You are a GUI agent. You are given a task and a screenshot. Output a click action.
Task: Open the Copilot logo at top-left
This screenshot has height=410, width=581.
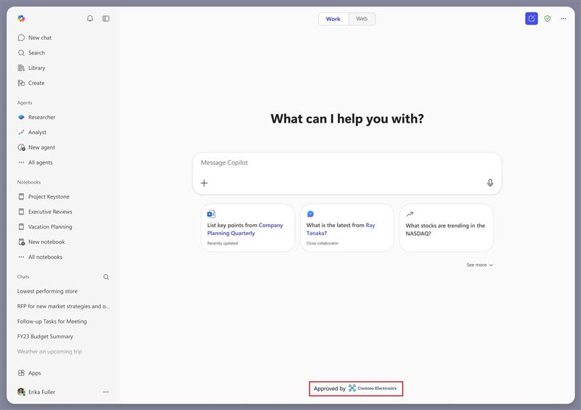tap(21, 19)
